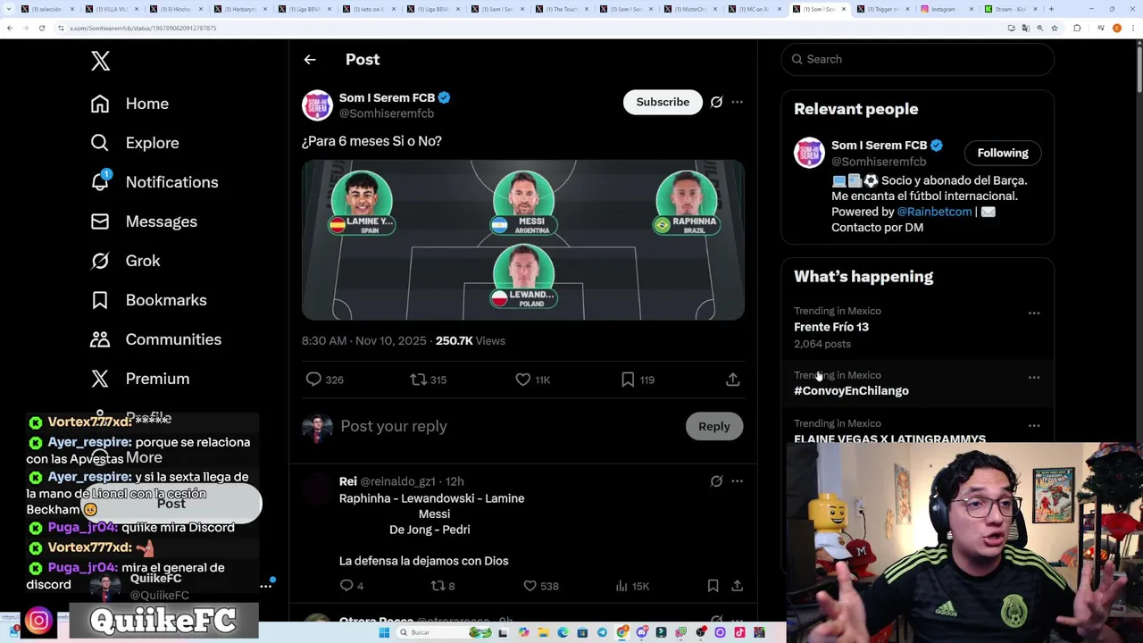Click the browser address bar URL

pos(143,28)
